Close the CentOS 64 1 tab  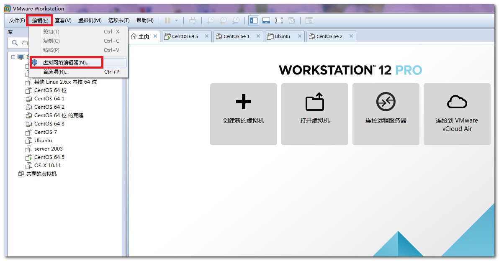coord(258,36)
